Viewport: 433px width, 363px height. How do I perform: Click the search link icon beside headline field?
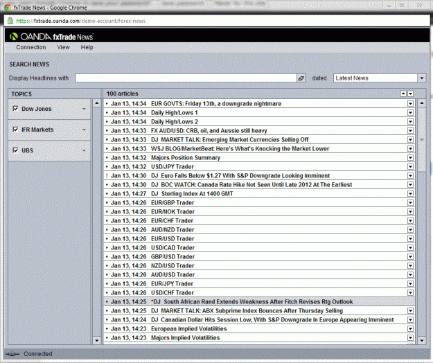pyautogui.click(x=301, y=78)
